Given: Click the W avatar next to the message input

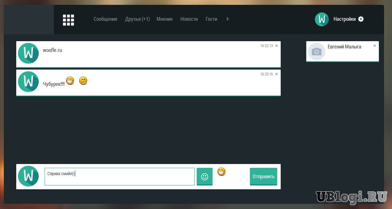Looking at the screenshot, I should coord(28,176).
